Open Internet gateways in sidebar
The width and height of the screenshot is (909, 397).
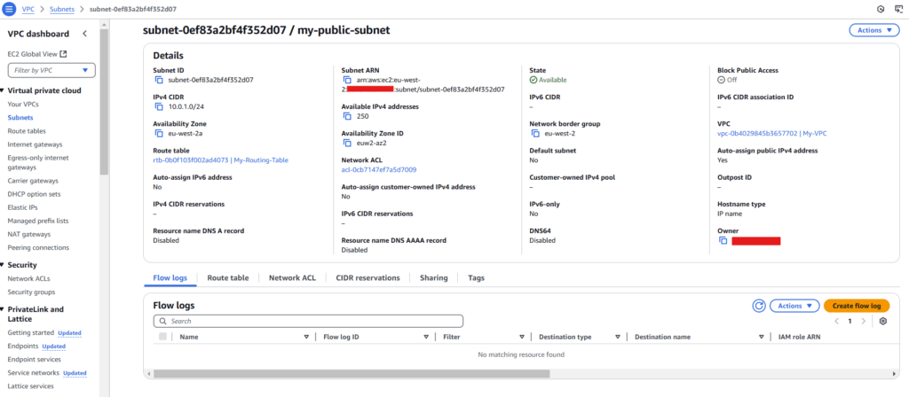coord(35,144)
